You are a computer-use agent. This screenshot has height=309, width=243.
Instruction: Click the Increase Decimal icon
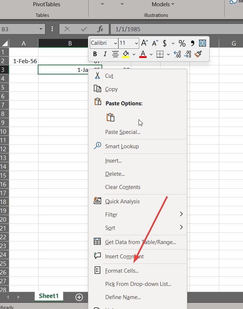point(177,54)
